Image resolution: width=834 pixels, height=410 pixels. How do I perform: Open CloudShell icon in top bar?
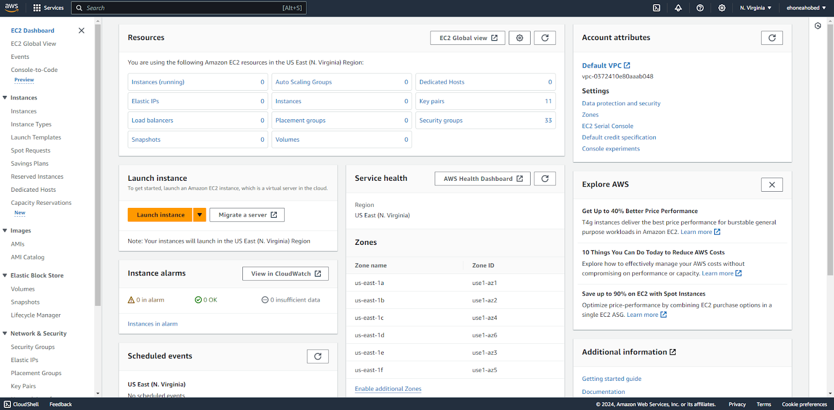pyautogui.click(x=657, y=8)
